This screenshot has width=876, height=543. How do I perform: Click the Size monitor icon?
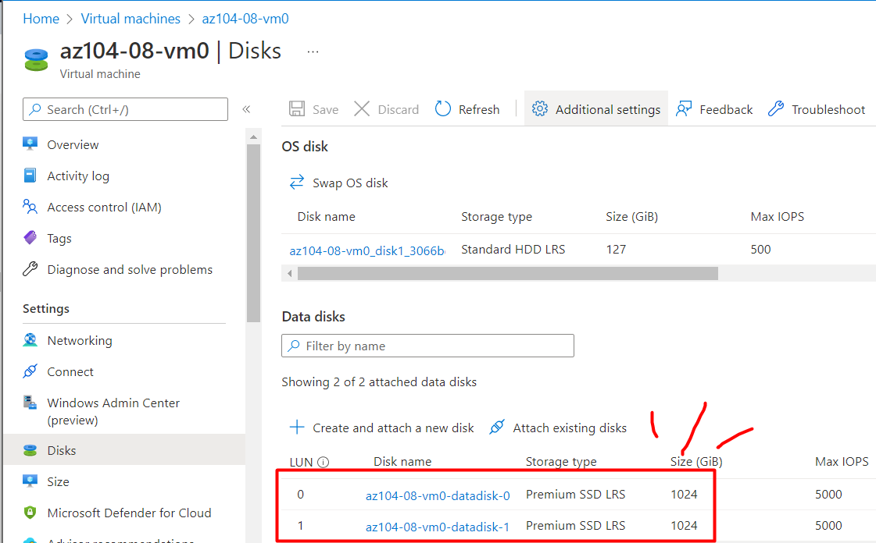[x=30, y=481]
